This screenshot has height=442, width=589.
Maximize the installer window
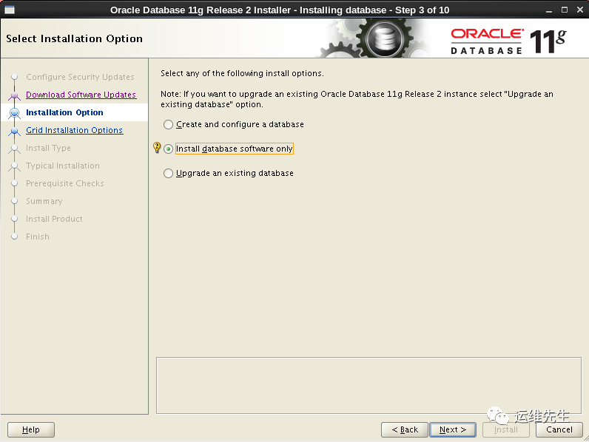pyautogui.click(x=564, y=10)
